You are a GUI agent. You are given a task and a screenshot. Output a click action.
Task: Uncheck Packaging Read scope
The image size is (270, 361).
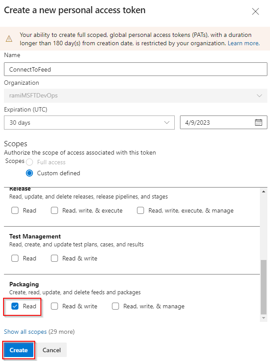click(x=15, y=306)
